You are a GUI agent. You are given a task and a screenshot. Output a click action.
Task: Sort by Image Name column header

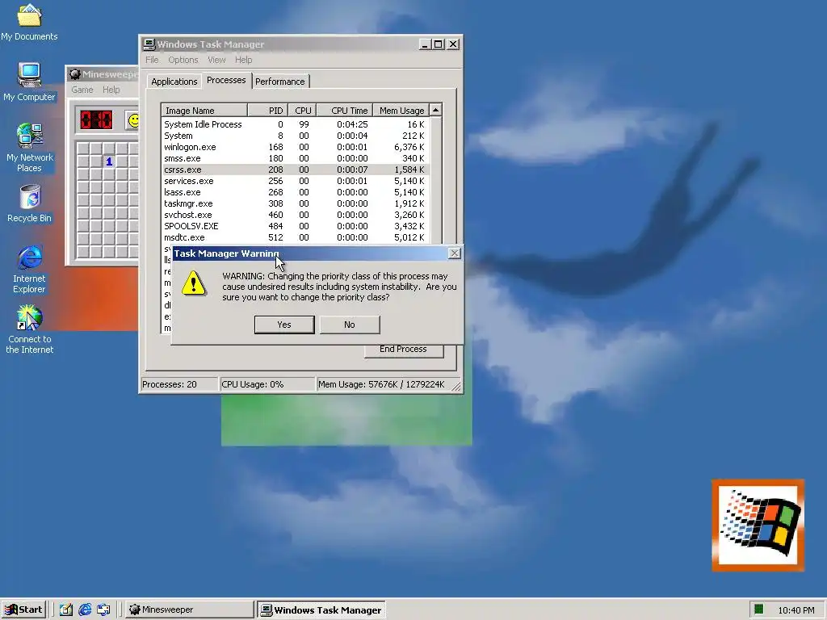204,111
